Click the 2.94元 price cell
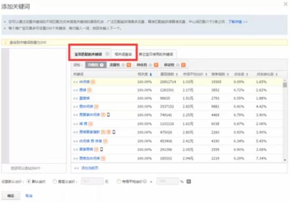Viewport: 291px width, 203px height. [188, 158]
